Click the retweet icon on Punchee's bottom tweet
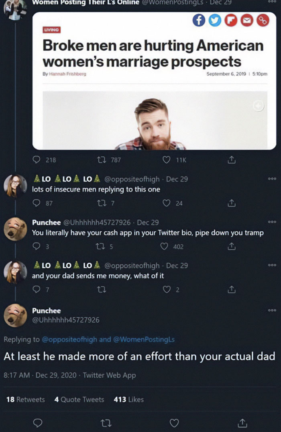Viewport: 281px width, 432px height. tap(106, 423)
